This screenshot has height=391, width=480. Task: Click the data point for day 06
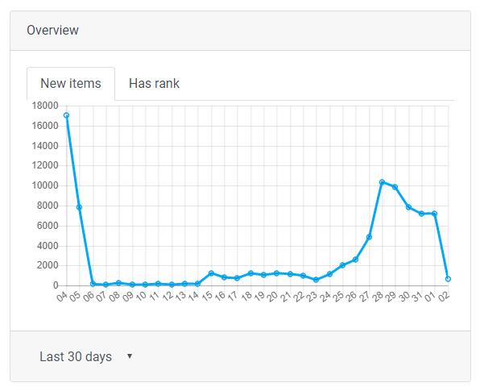[x=93, y=284]
